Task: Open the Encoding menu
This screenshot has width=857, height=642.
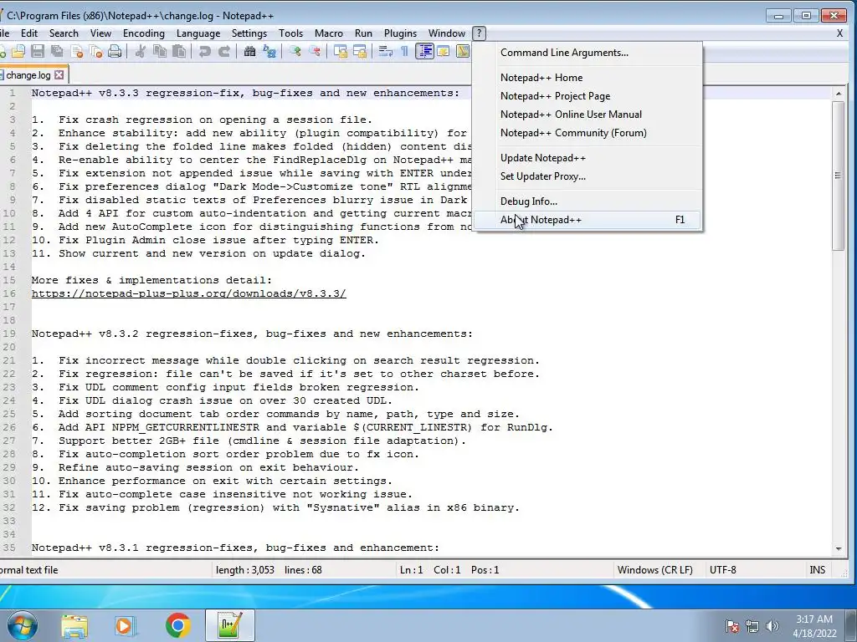Action: (144, 33)
